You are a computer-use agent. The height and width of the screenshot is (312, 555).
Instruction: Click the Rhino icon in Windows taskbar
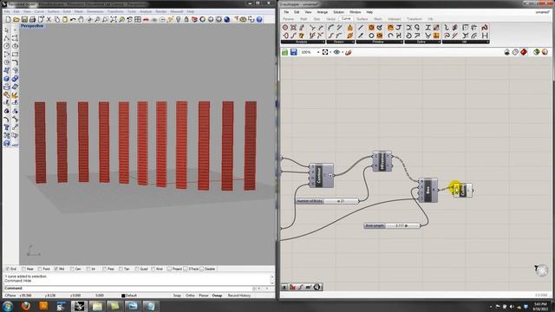coord(79,306)
